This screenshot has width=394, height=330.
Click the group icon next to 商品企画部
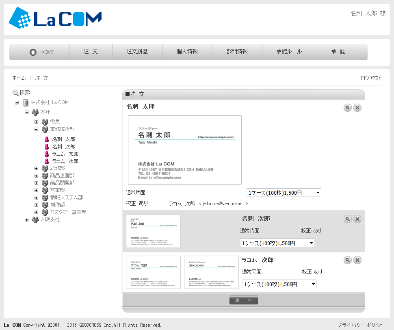pyautogui.click(x=45, y=176)
